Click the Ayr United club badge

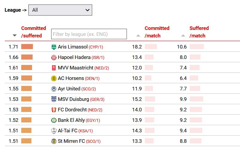54,89
